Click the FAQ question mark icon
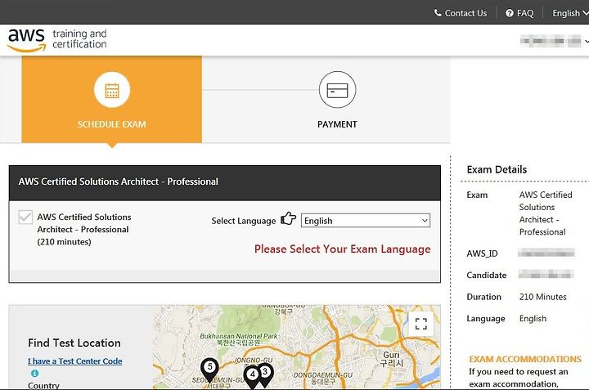 [x=510, y=13]
